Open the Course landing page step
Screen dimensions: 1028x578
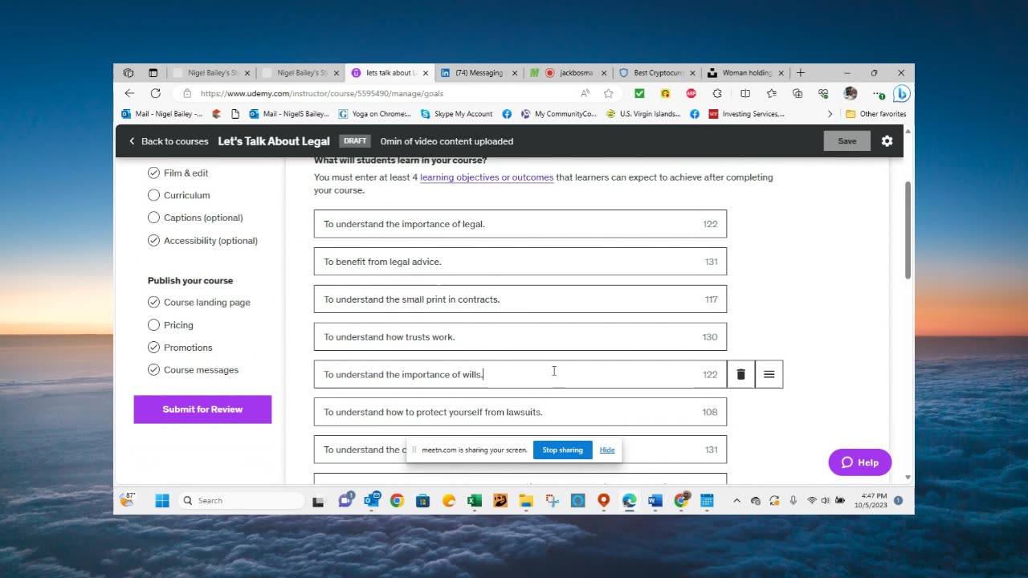click(199, 302)
